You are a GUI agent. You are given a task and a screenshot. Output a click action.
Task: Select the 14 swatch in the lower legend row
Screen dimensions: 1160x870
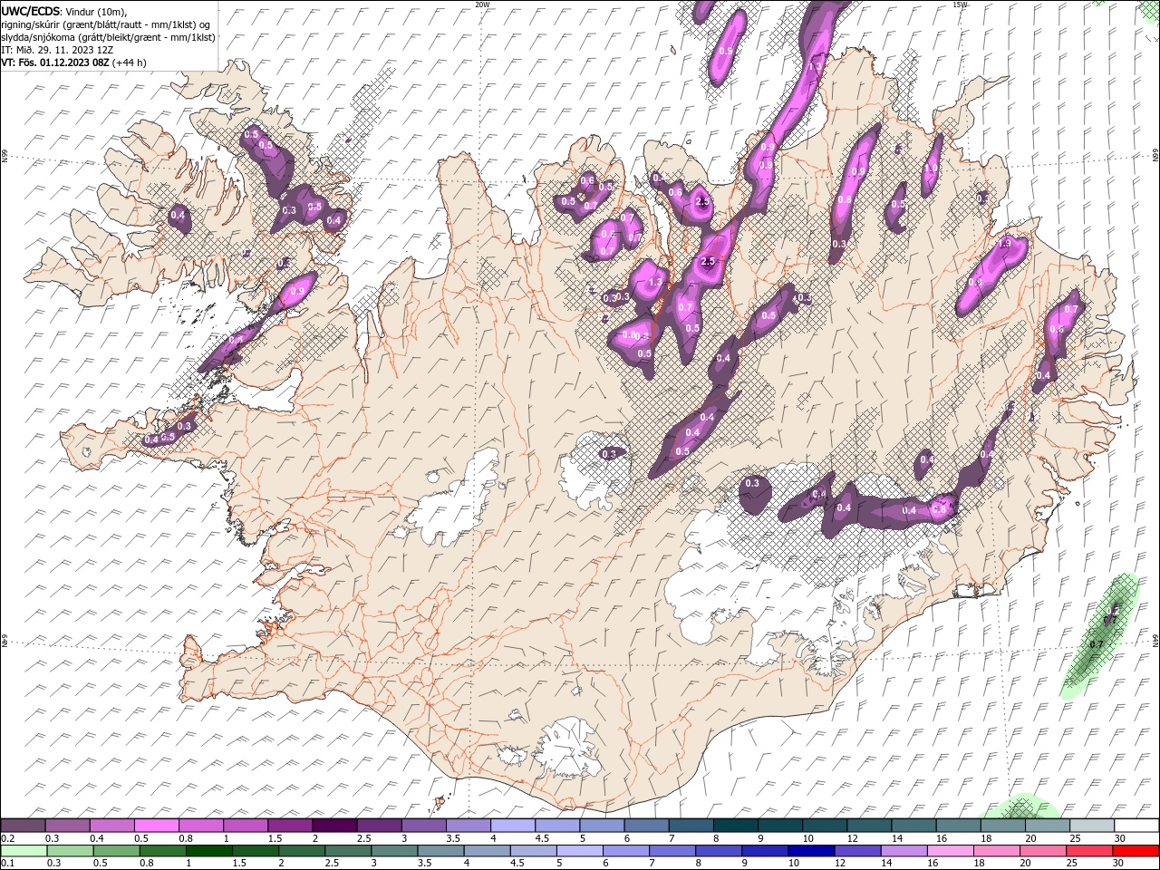coord(904,851)
